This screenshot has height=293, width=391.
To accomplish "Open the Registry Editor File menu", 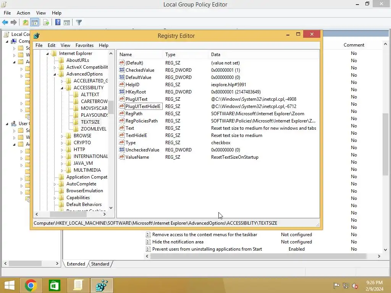I will tap(39, 45).
